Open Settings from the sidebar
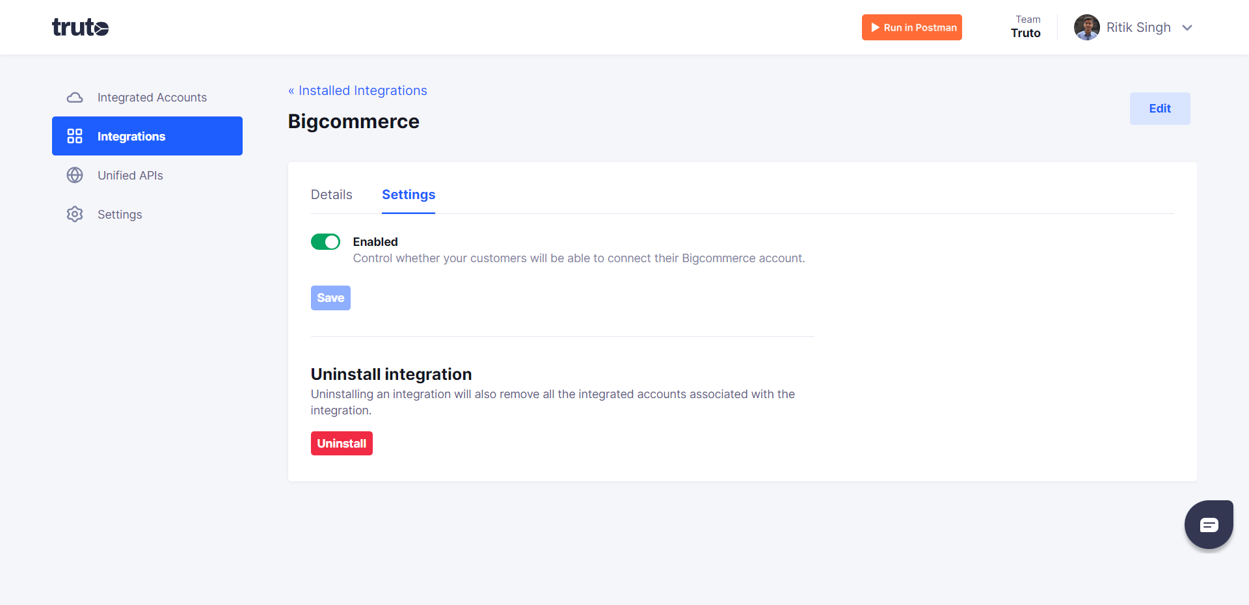The height and width of the screenshot is (605, 1249). pos(147,214)
